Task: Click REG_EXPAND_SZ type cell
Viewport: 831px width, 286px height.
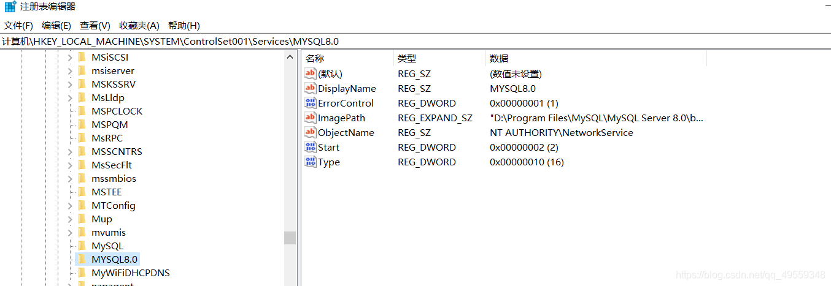Action: 435,118
